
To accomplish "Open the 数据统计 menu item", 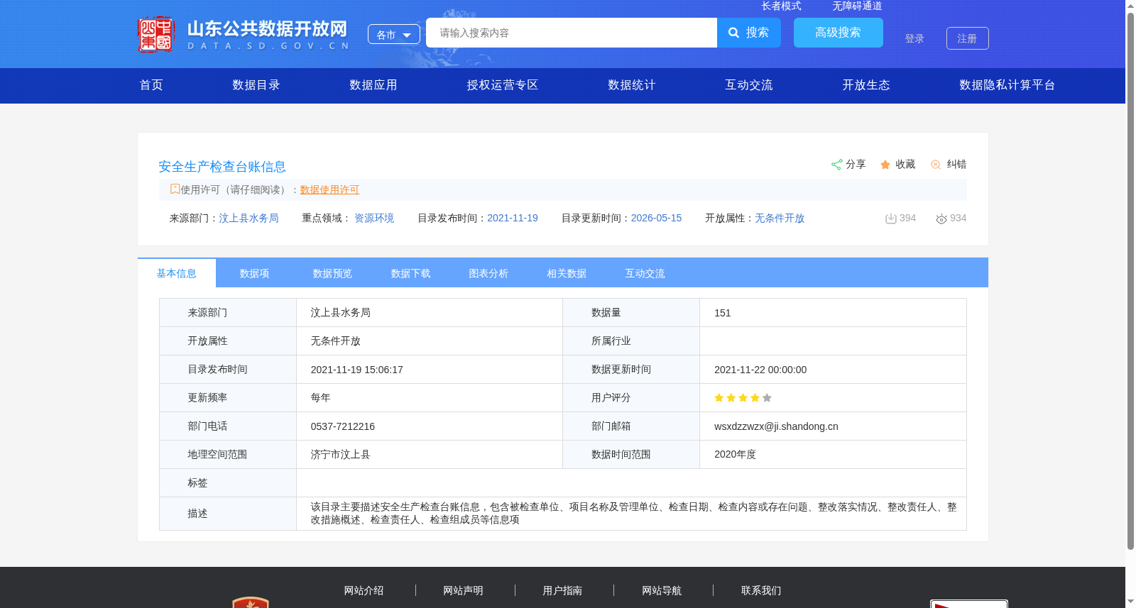I will (632, 85).
